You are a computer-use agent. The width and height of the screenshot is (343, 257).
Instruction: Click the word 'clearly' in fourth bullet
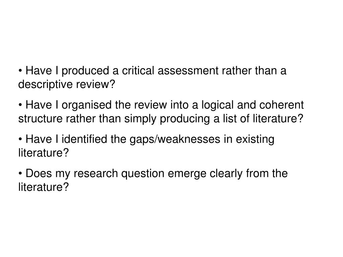(226, 174)
